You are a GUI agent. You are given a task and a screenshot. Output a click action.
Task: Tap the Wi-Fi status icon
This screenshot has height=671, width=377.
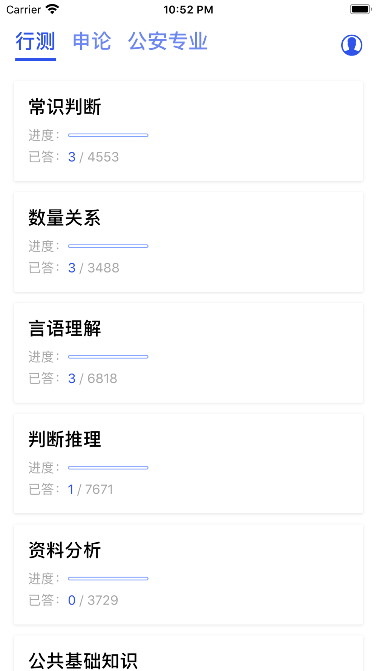pyautogui.click(x=52, y=9)
